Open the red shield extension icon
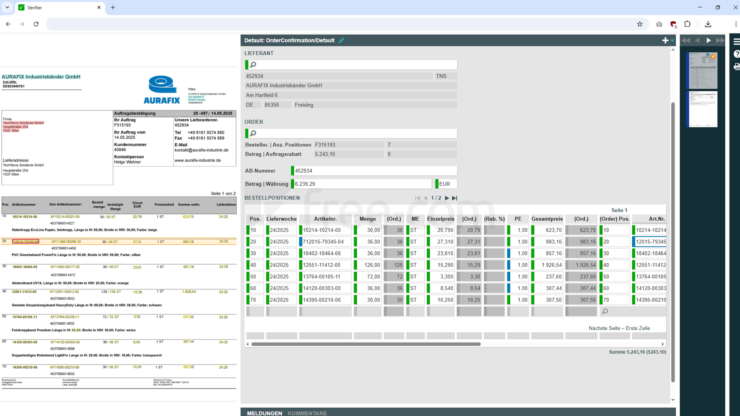This screenshot has width=740, height=416. 673,24
